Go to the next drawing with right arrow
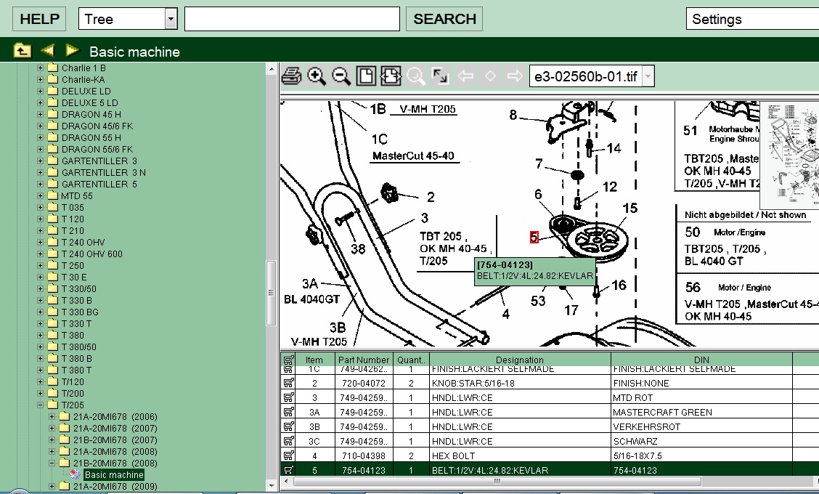Viewport: 819px width, 494px height. [x=515, y=76]
